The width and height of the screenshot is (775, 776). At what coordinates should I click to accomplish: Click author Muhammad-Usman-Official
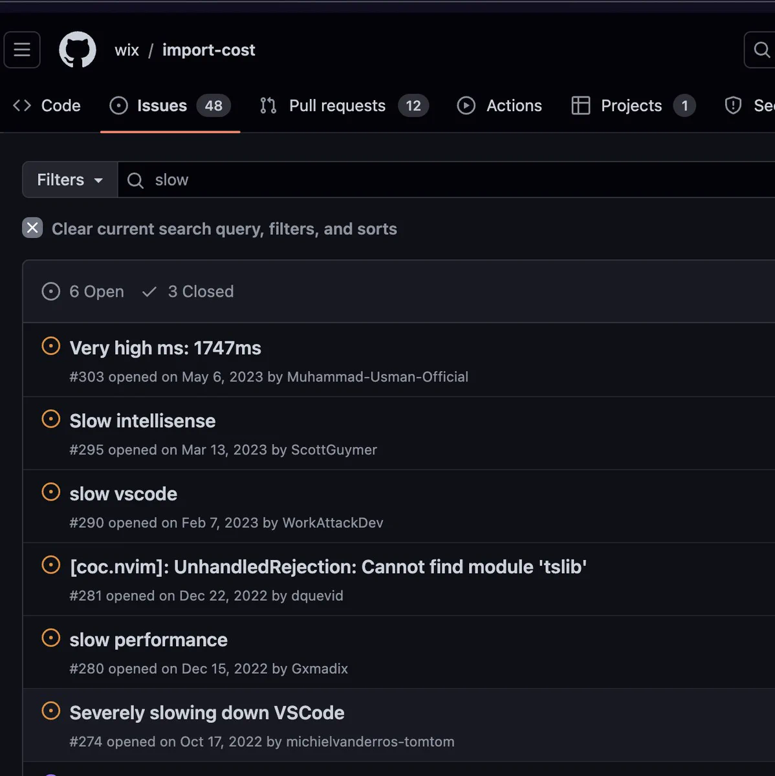pos(377,377)
